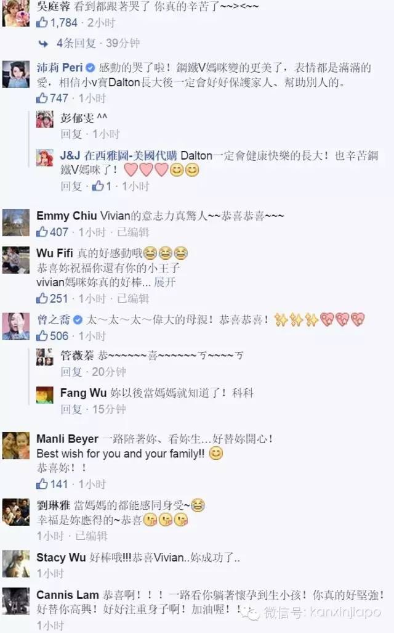Open the J&J 在西雅圖-美國代購 profile name

coord(119,155)
